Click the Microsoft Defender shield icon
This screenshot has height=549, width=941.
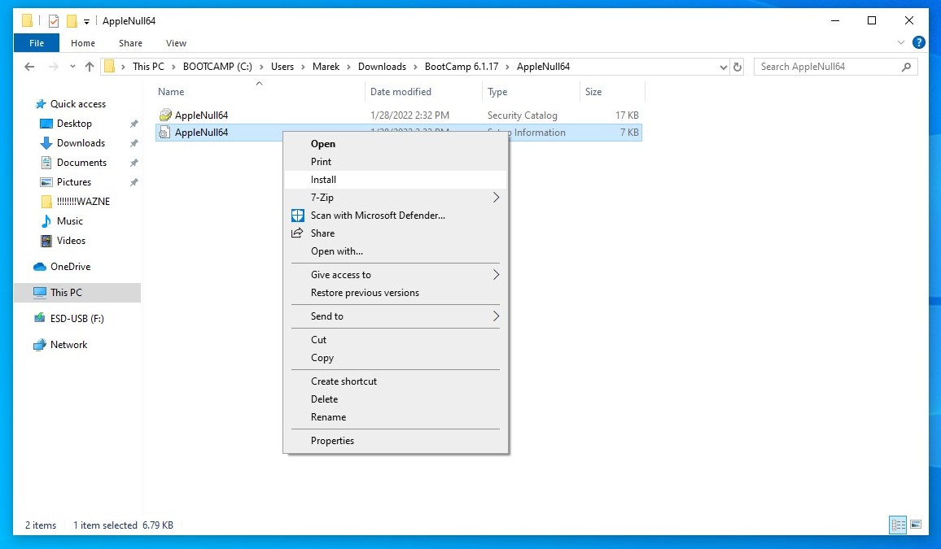click(298, 216)
